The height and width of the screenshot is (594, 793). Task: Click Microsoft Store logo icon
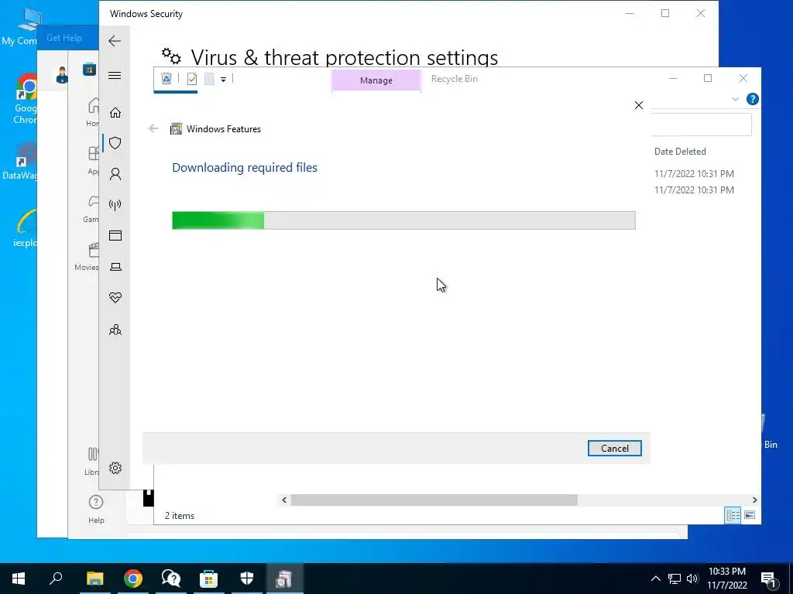[x=90, y=69]
